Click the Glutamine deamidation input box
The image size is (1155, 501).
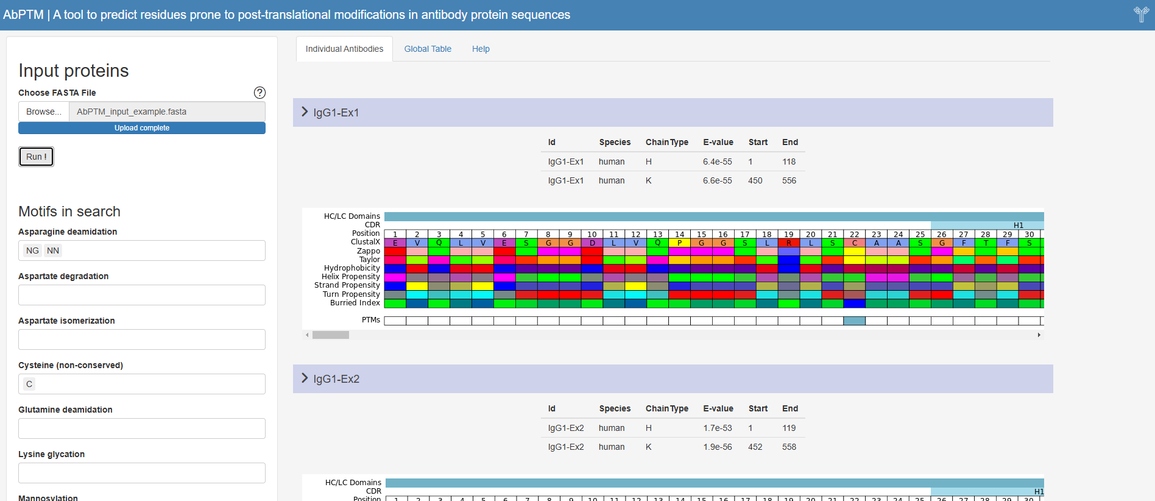(x=142, y=428)
